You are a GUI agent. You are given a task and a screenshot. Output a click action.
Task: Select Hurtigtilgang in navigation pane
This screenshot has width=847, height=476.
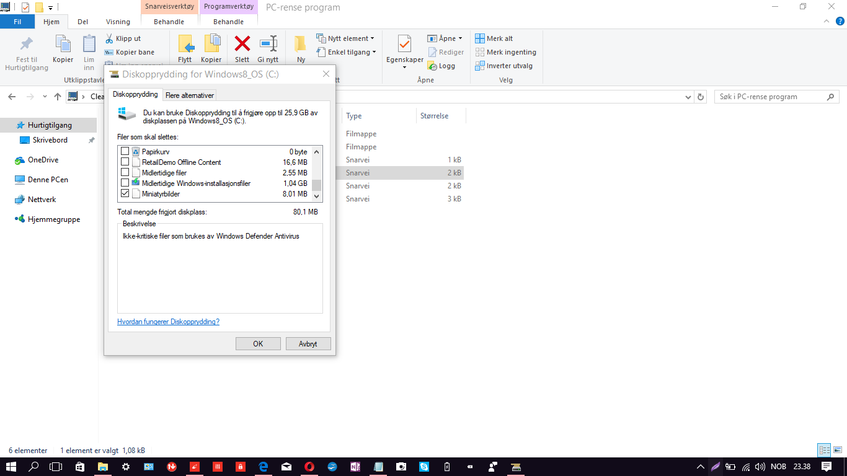[49, 125]
